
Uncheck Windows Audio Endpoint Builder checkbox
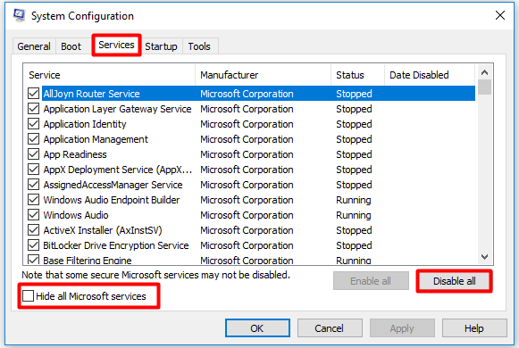(33, 200)
